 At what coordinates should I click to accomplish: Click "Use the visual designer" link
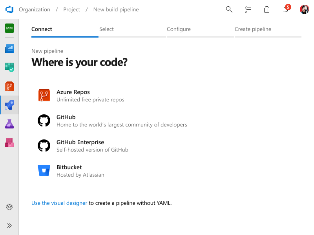coord(59,203)
